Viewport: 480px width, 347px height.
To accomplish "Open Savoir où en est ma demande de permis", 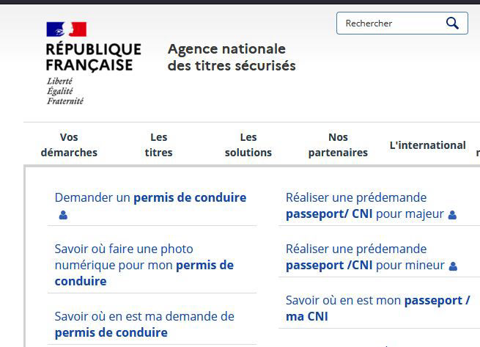I will pos(144,324).
